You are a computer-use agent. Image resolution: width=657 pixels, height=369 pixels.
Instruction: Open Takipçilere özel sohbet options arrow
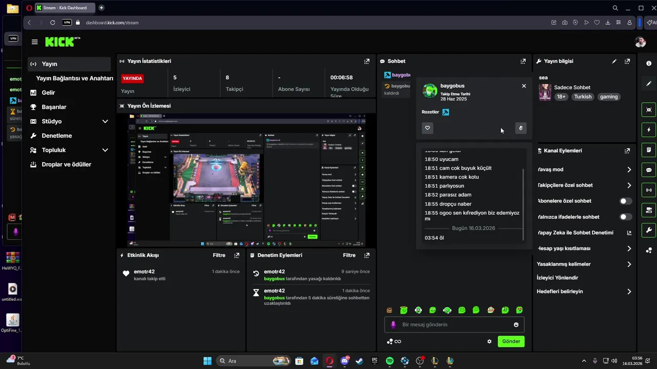point(629,186)
